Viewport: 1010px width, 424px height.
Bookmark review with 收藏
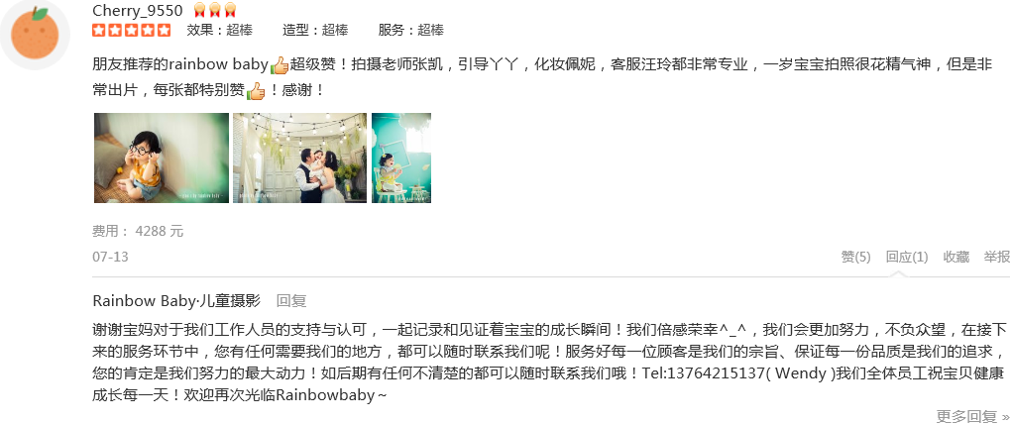click(x=955, y=257)
